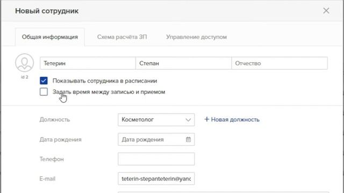Click the Дата рождения date input
The image size is (344, 193).
pyautogui.click(x=156, y=139)
